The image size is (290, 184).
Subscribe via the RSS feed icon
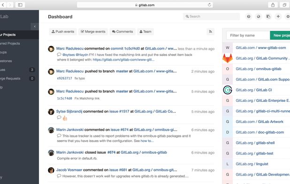click(211, 32)
